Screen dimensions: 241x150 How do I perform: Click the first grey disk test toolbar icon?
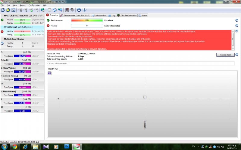point(20,10)
